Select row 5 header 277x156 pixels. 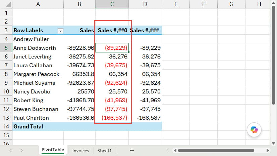pos(6,48)
